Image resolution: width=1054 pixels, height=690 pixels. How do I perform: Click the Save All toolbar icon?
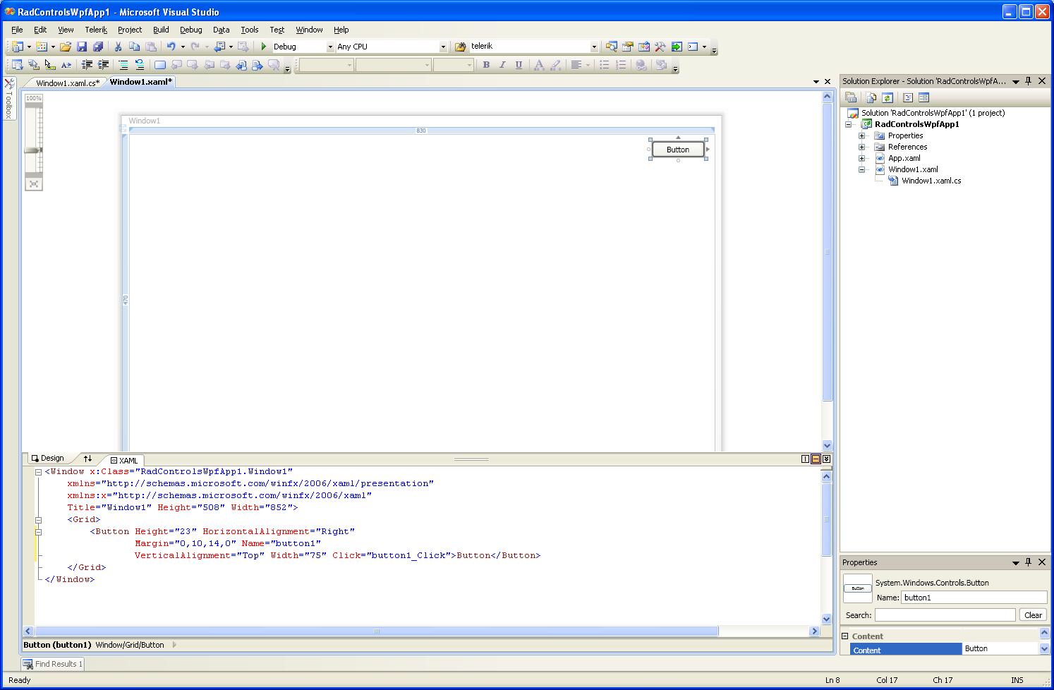98,47
